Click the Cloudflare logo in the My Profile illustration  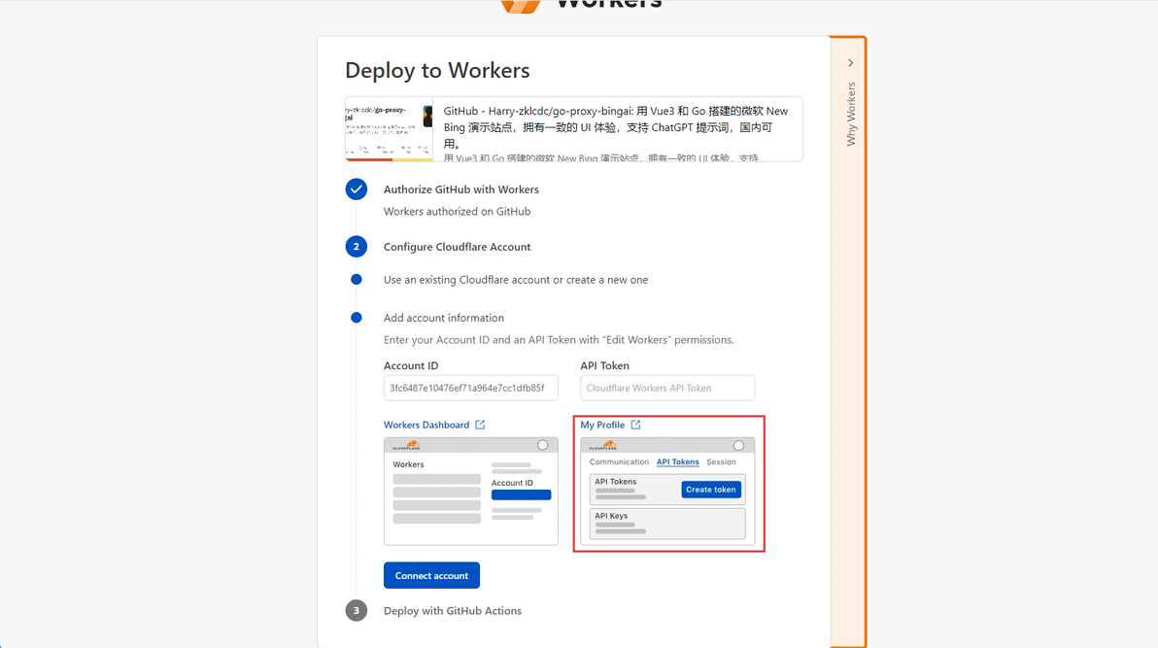[x=602, y=446]
